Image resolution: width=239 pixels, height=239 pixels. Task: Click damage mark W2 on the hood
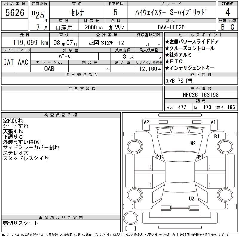(x=193, y=143)
